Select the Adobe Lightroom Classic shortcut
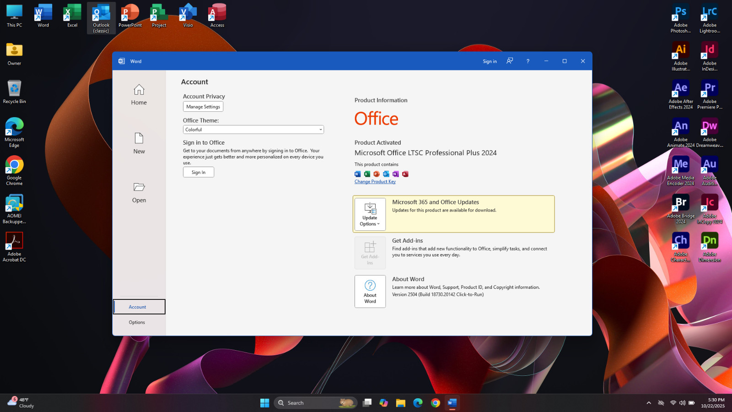Viewport: 732px width, 412px height. coord(710,18)
